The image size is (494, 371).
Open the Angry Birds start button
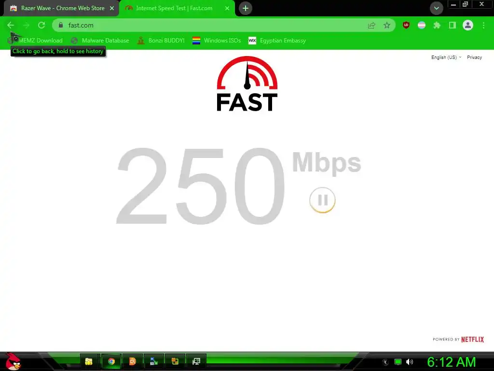coord(13,361)
